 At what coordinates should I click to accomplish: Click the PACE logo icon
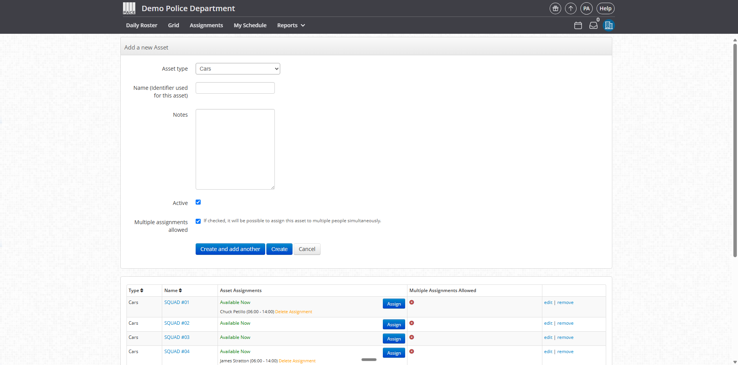[x=129, y=8]
